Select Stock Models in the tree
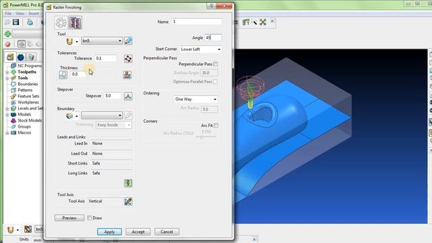The width and height of the screenshot is (432, 243). point(30,120)
